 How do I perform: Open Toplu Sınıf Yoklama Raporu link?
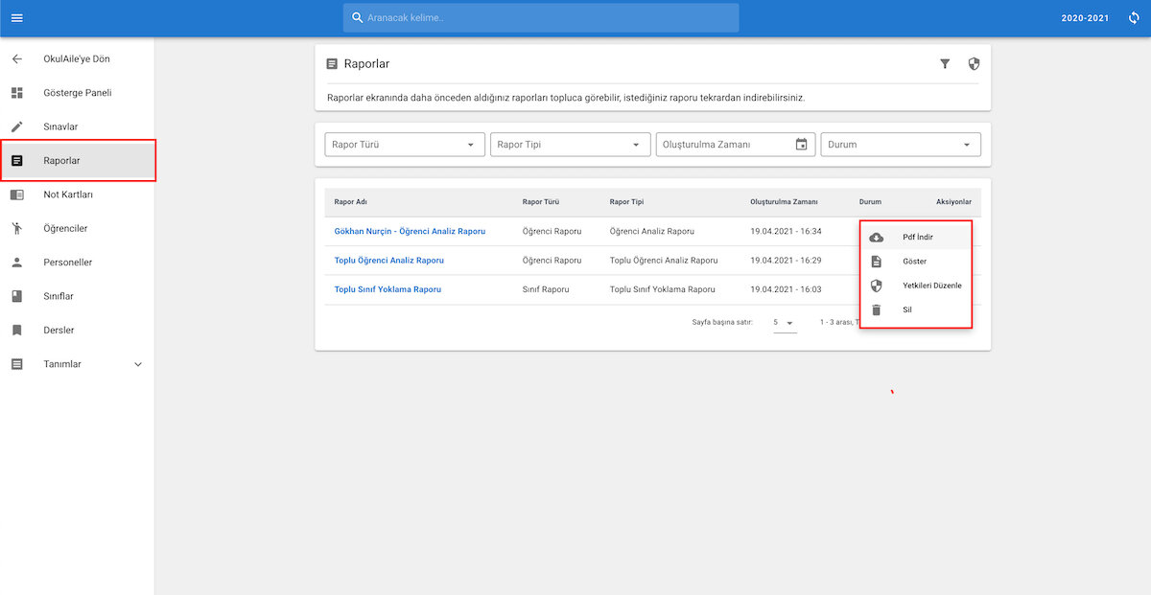point(388,289)
